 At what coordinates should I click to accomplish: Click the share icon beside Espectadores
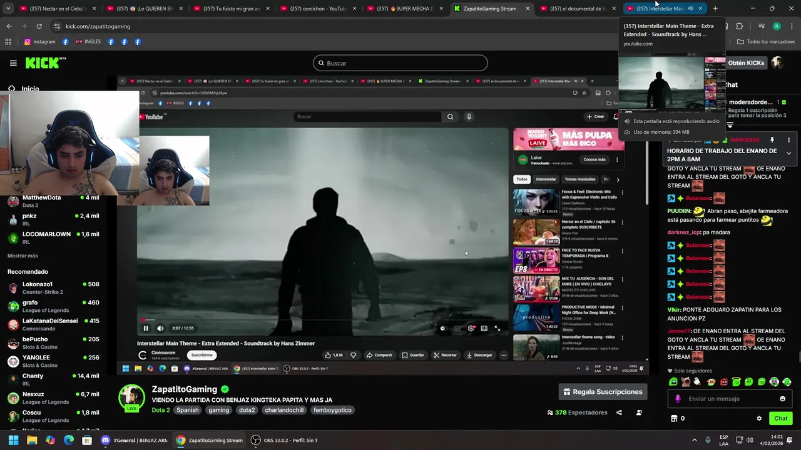pos(619,412)
